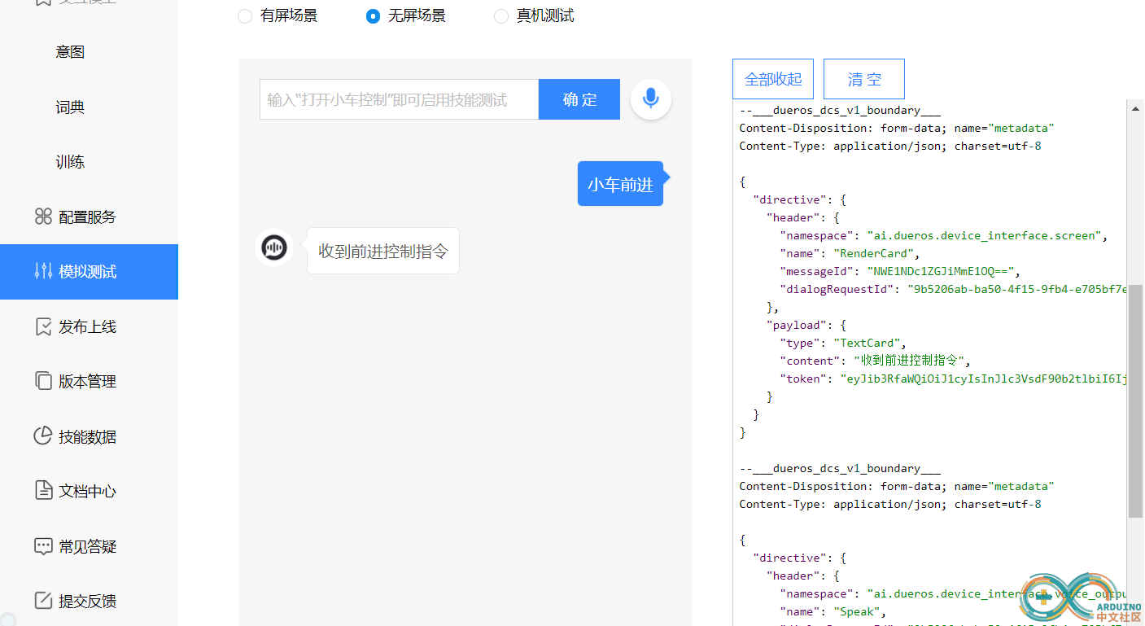Go to 配置服务 menu item

89,217
